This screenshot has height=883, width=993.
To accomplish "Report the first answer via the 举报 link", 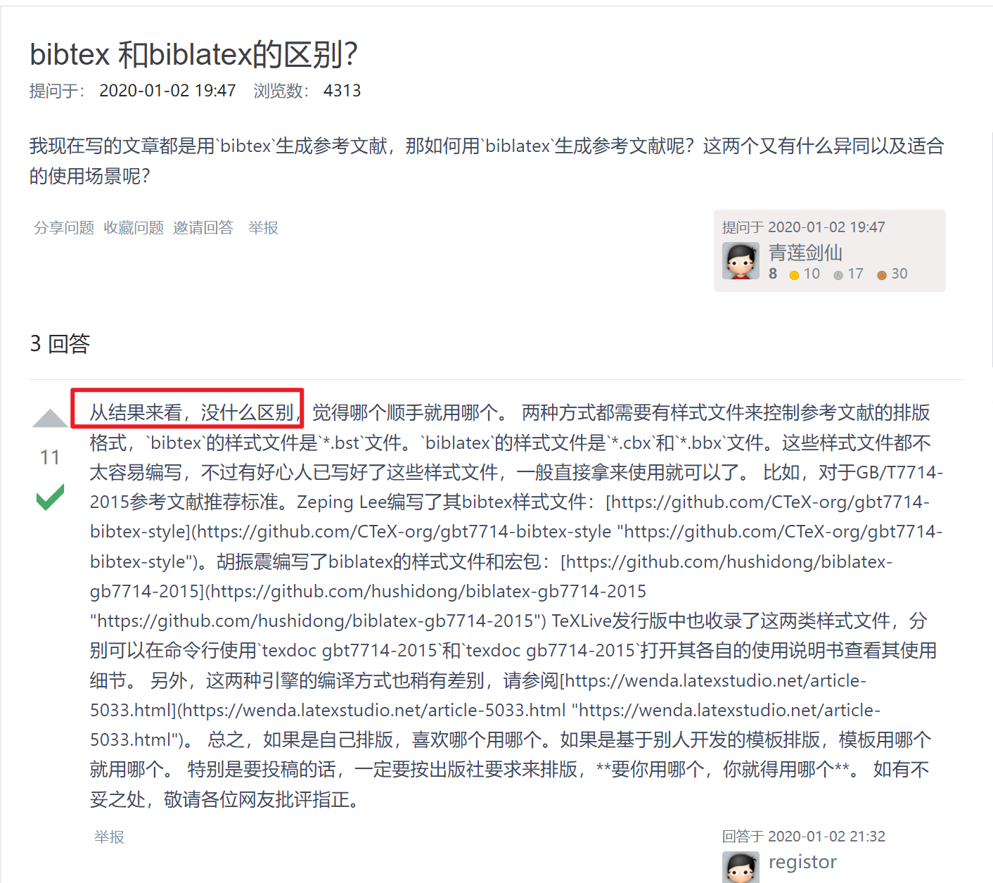I will click(109, 837).
